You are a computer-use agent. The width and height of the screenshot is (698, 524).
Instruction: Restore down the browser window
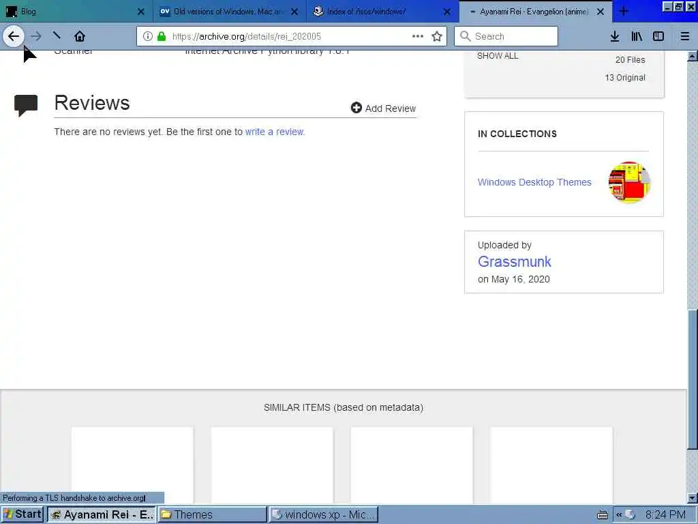coord(678,7)
